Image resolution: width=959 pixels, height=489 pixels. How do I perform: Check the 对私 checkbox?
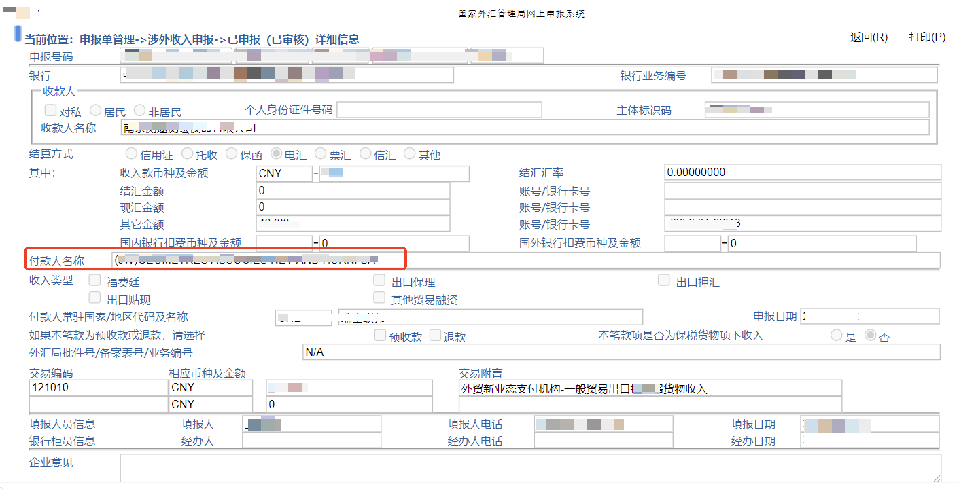(x=50, y=110)
